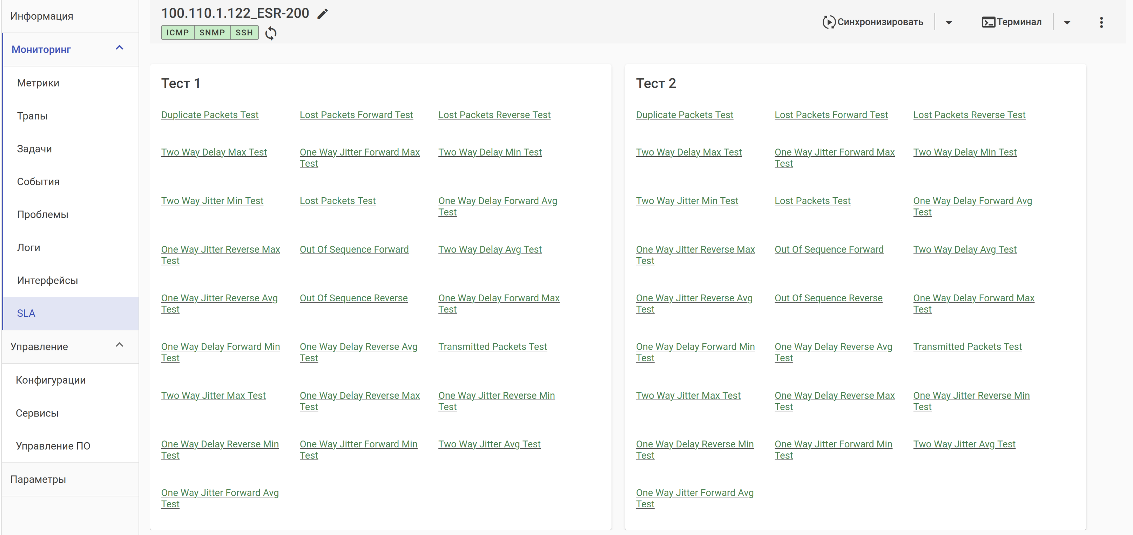
Task: Open the Метрики sidebar item
Action: tap(38, 83)
